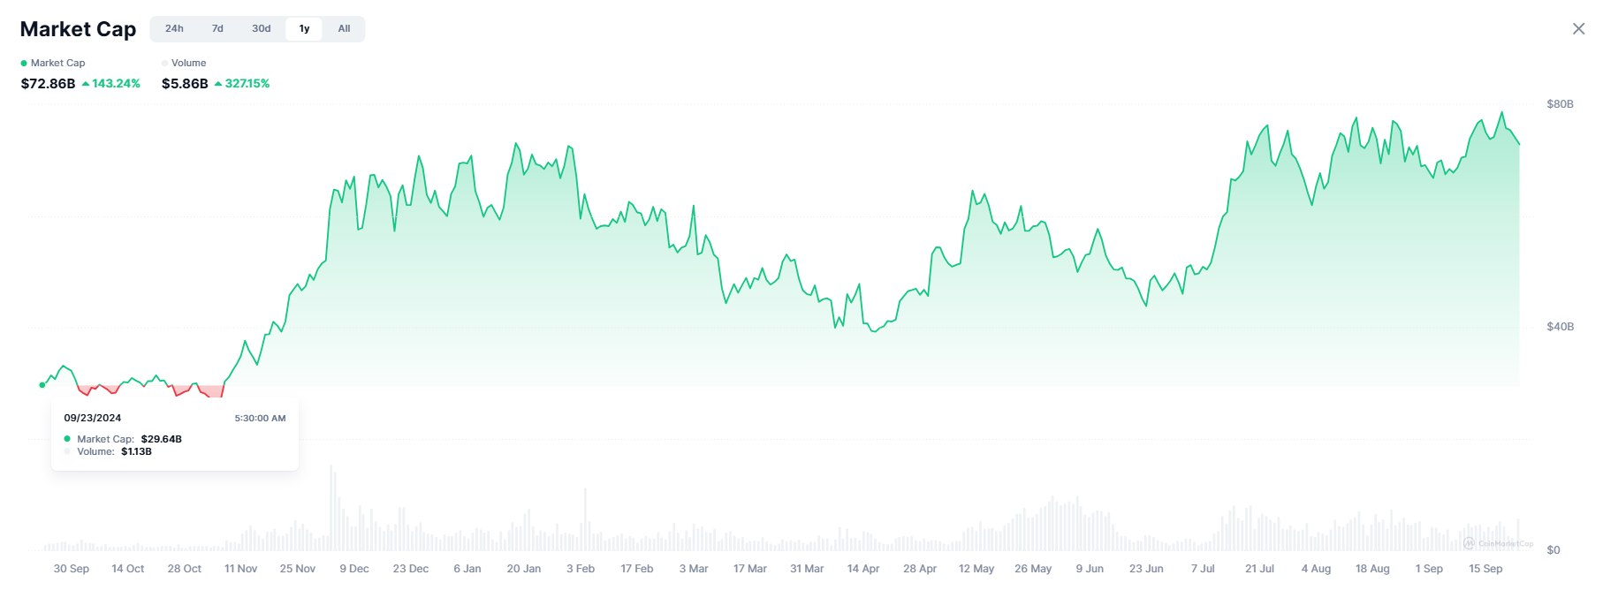The height and width of the screenshot is (590, 1603).
Task: Switch to the 24h time range
Action: pyautogui.click(x=174, y=28)
